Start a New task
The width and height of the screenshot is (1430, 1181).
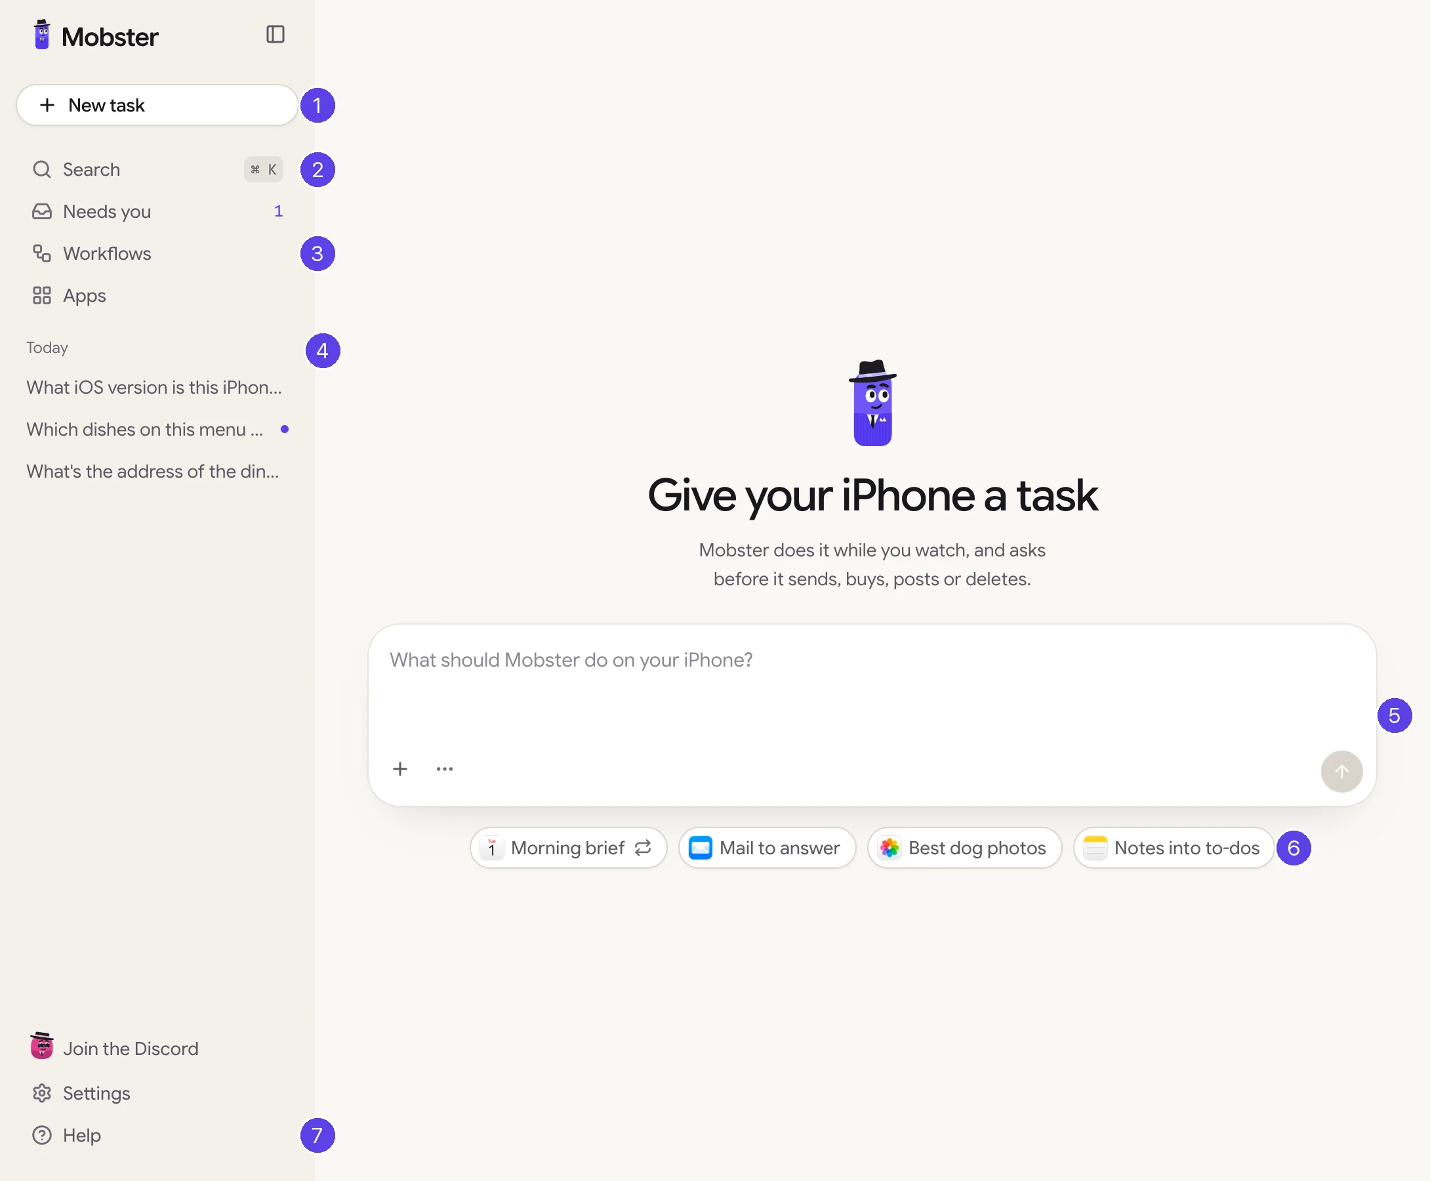[157, 105]
